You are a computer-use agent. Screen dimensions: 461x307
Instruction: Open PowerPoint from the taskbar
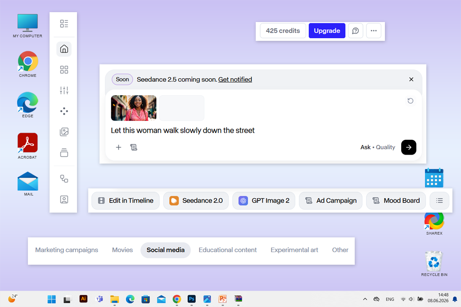click(x=222, y=299)
